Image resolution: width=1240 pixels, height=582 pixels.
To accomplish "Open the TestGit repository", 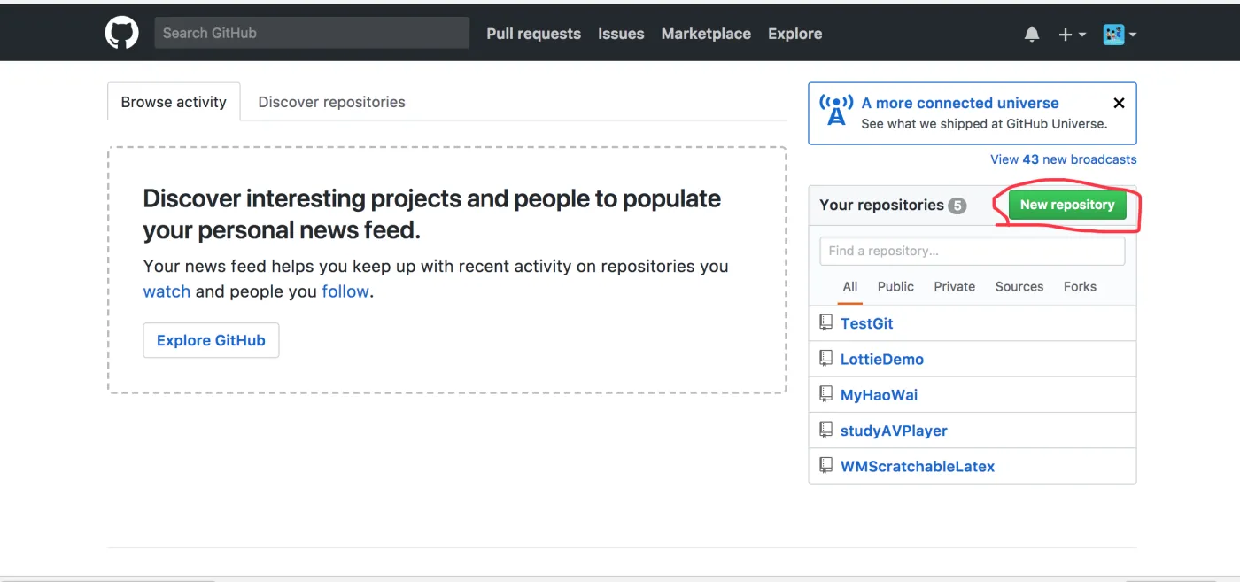I will tap(867, 323).
